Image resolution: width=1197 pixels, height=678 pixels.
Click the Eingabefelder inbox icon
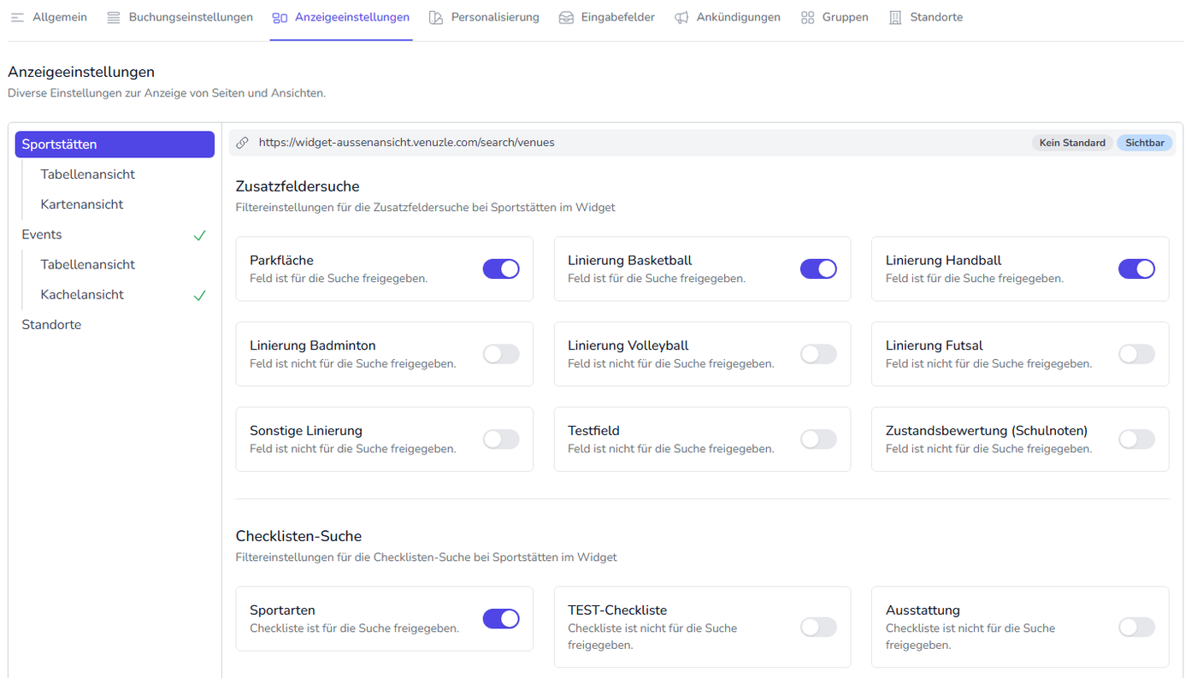[x=566, y=18]
